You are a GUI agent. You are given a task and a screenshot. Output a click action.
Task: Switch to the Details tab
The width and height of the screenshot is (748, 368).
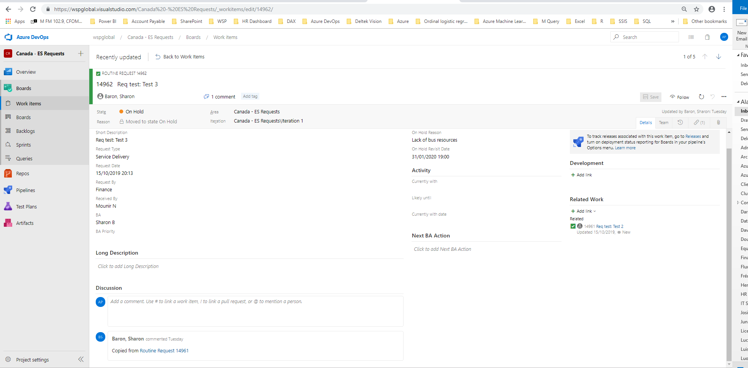point(645,123)
